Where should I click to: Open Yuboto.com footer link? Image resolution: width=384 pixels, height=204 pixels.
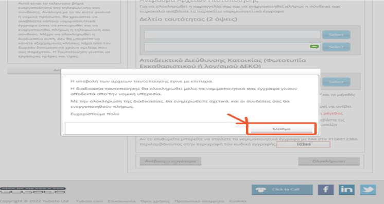[89, 201]
